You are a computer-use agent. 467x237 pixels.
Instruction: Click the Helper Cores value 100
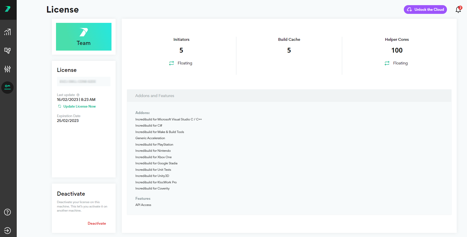(397, 50)
